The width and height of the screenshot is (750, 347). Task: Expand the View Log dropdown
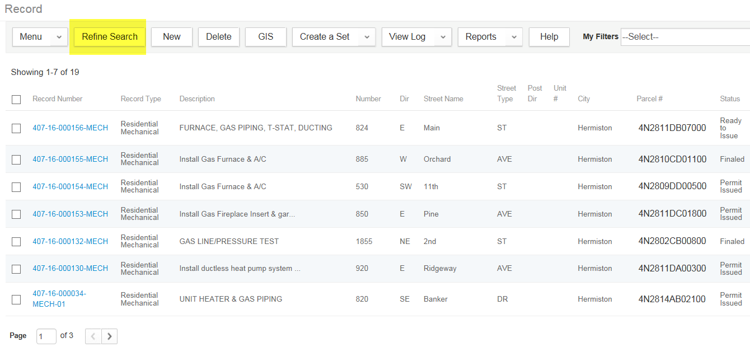click(x=443, y=37)
